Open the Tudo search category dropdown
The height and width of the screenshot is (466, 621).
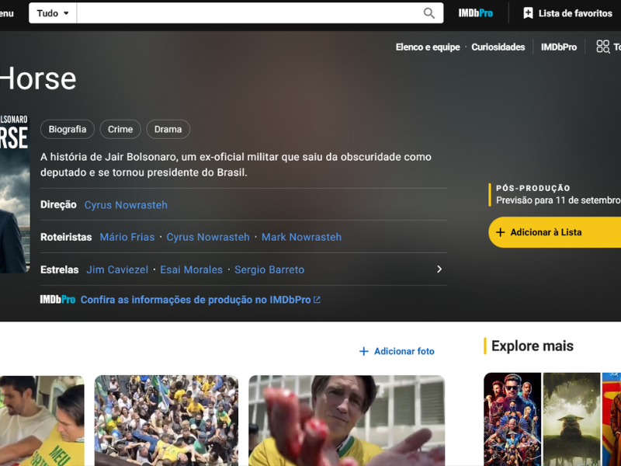pyautogui.click(x=53, y=13)
